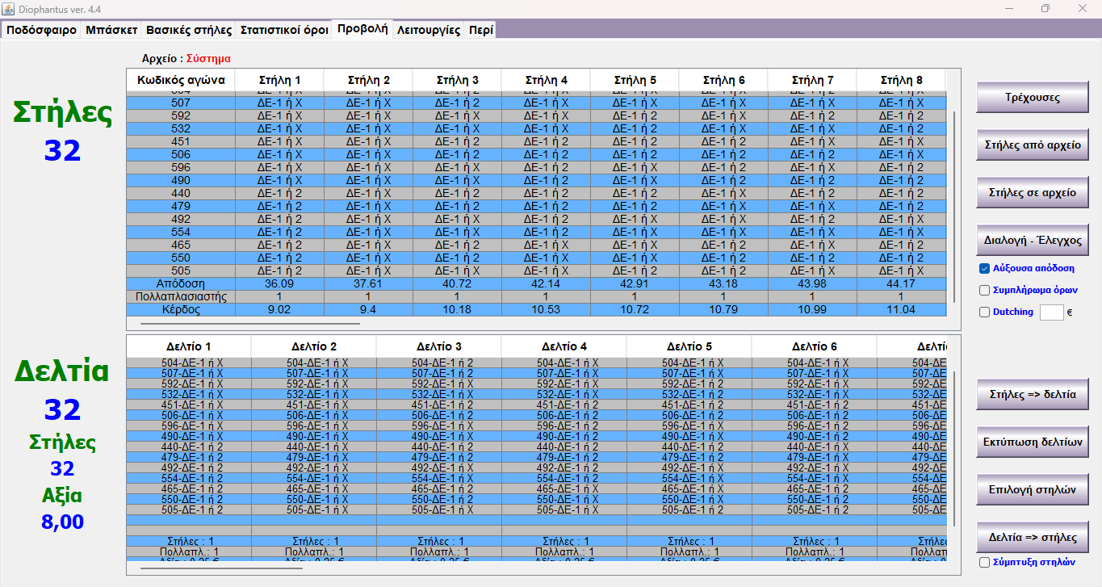
Task: Click the vertical scrollbar of the Δελτία table
Action: 954,448
